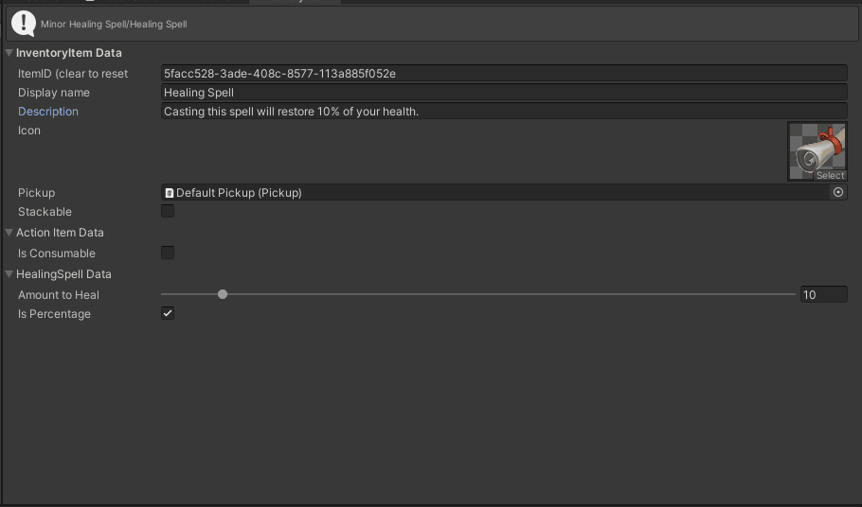Uncheck the Is Percentage checkbox
This screenshot has height=507, width=862.
[168, 313]
